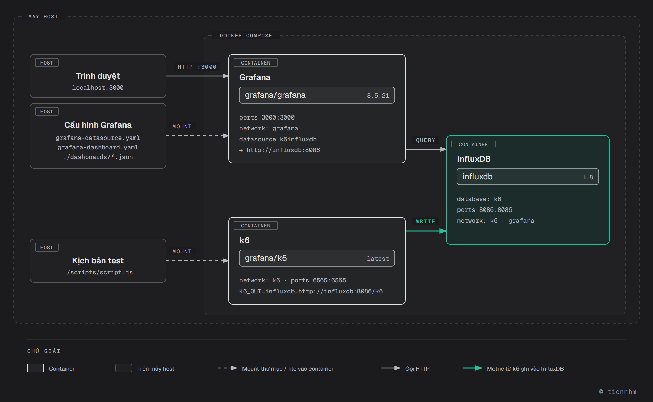Click 'Mount thư mục / file vào container' text
Screen dimensions: 653x402
coord(288,369)
